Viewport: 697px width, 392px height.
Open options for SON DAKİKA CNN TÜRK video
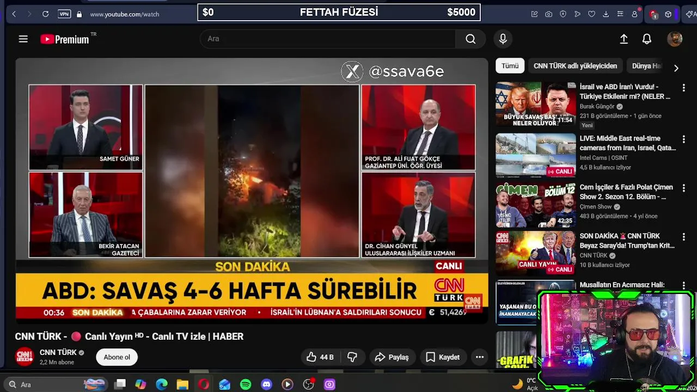(x=684, y=237)
